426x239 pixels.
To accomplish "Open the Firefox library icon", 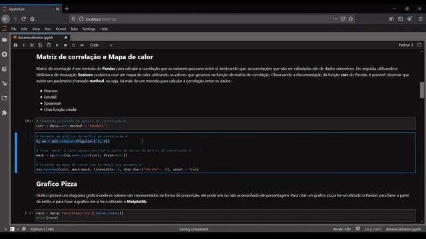I will 391,19.
